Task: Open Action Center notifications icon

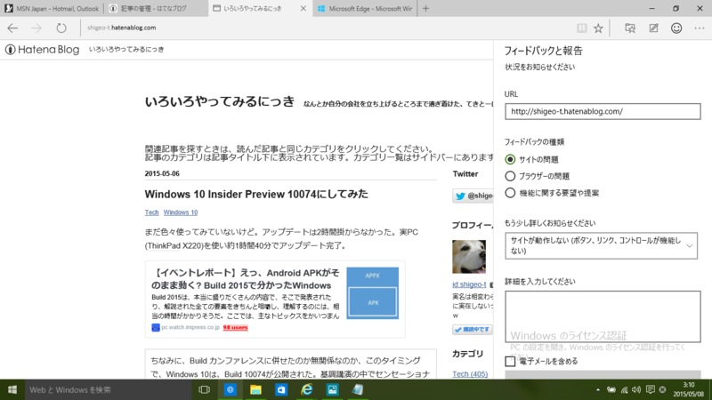Action: (651, 389)
